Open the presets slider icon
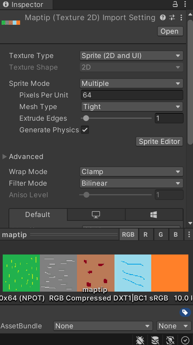This screenshot has width=193, height=345. [x=172, y=17]
